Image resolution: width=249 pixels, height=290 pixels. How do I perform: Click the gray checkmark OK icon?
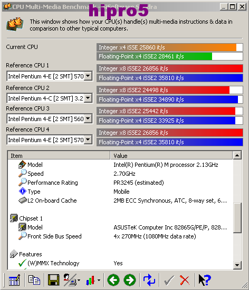click(x=169, y=280)
